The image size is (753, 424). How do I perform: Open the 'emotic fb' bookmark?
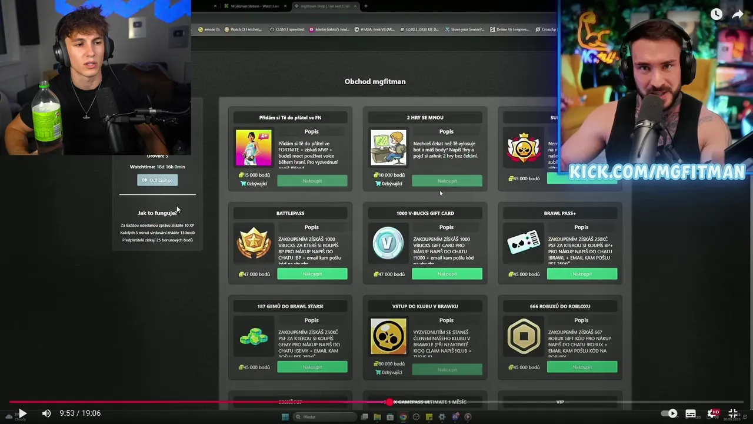click(208, 29)
